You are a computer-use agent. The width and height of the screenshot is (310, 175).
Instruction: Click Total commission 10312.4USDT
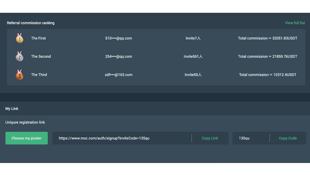267,75
